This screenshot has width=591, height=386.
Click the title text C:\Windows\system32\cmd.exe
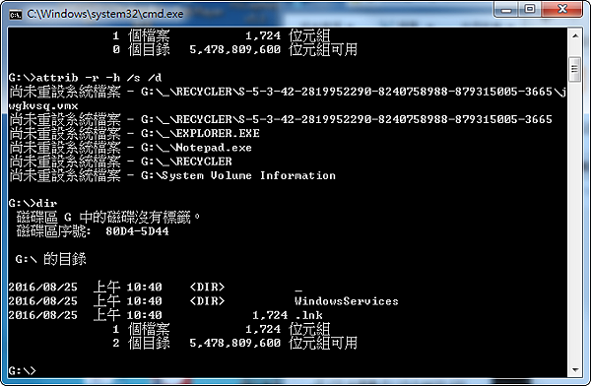[104, 14]
